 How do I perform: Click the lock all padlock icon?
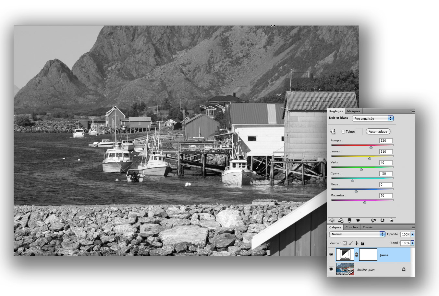[x=362, y=243]
